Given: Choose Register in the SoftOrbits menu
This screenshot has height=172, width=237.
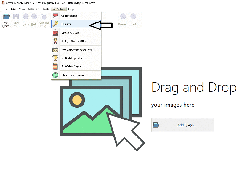Looking at the screenshot, I should tap(66, 24).
